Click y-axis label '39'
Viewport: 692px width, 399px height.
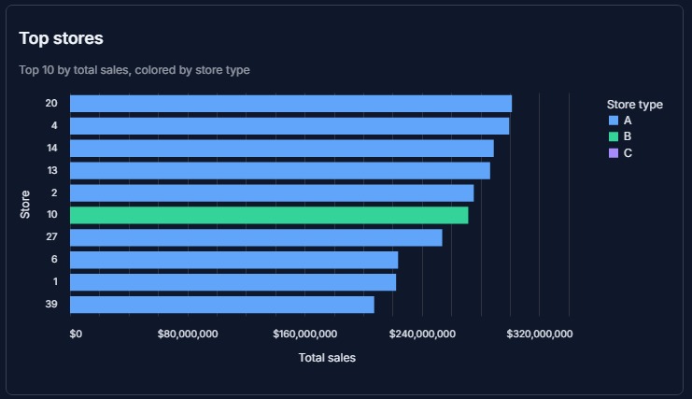click(51, 304)
